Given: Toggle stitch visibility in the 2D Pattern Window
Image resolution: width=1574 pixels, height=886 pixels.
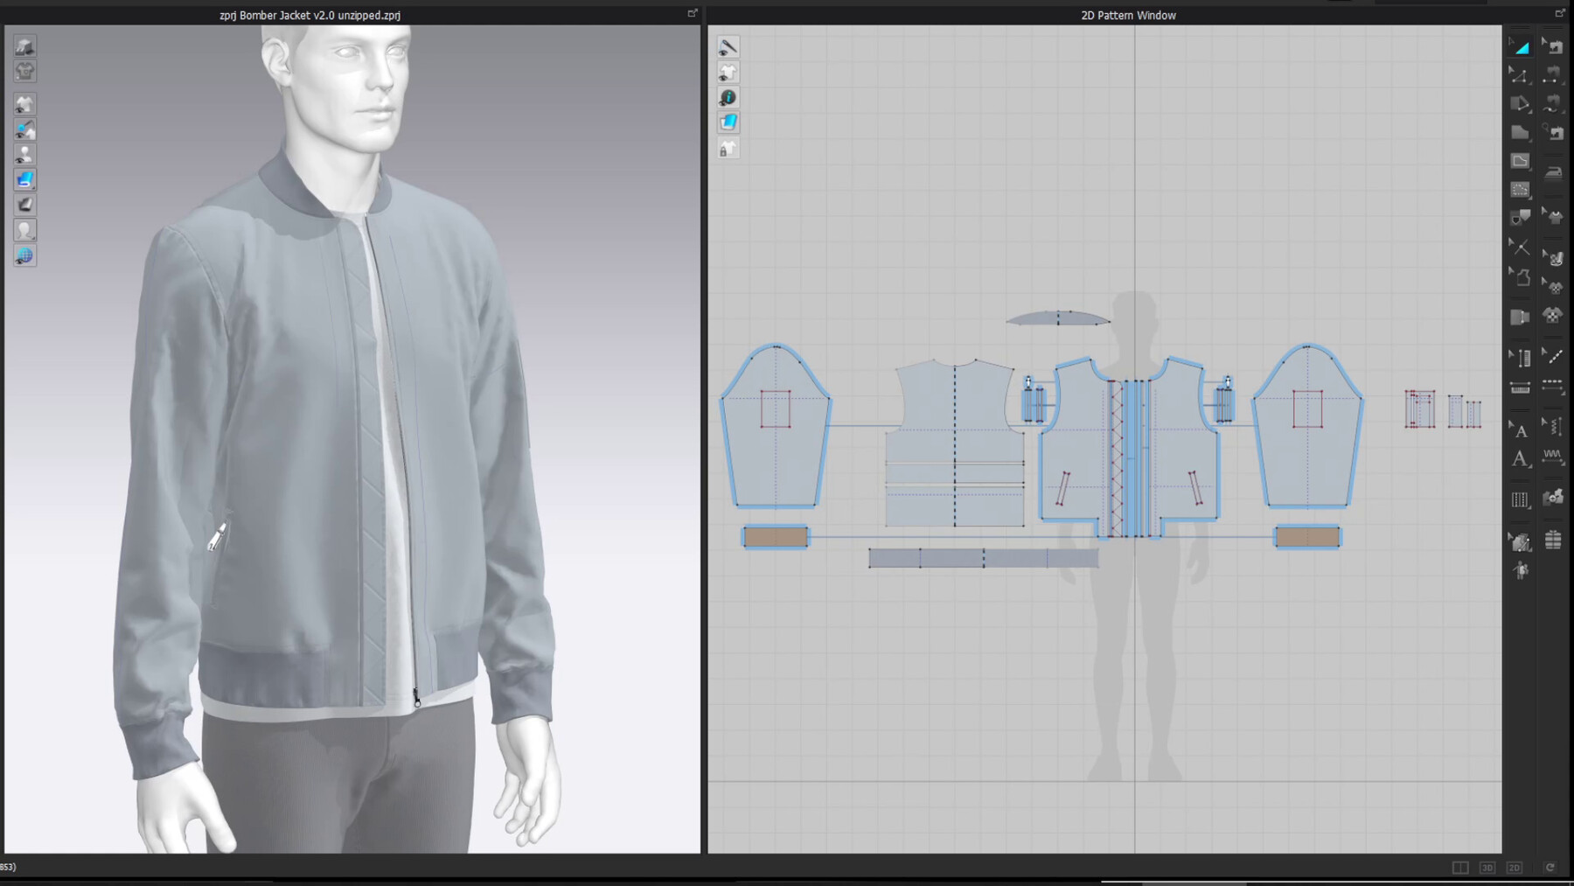Looking at the screenshot, I should pos(728,46).
